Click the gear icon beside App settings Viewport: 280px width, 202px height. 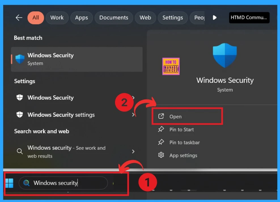tap(161, 155)
